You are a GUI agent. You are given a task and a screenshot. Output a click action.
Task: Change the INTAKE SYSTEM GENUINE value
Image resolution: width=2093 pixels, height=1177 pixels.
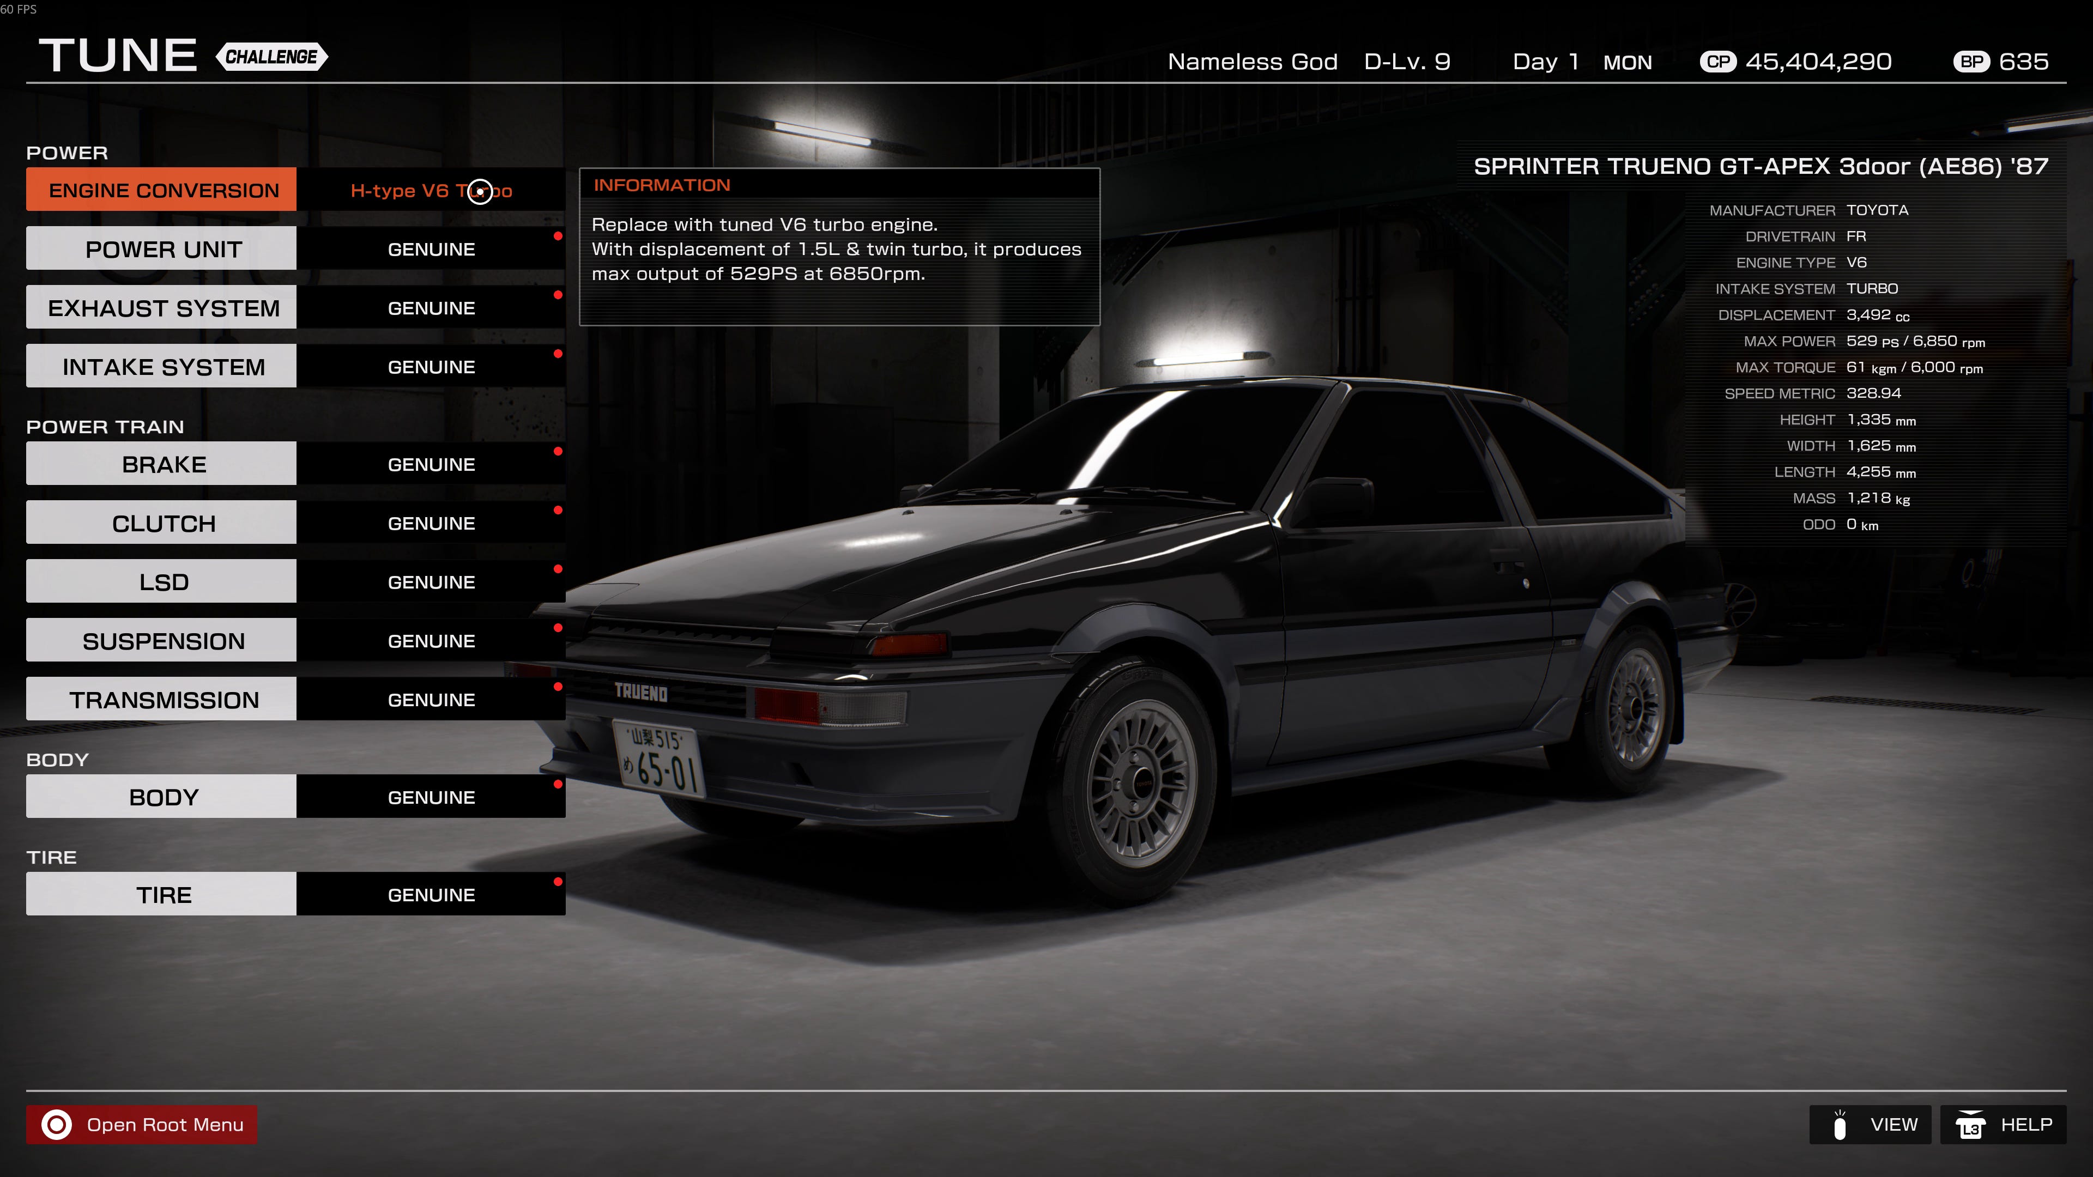[x=431, y=366]
